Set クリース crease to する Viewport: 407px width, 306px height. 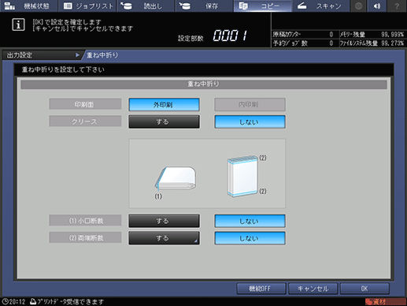coord(164,121)
